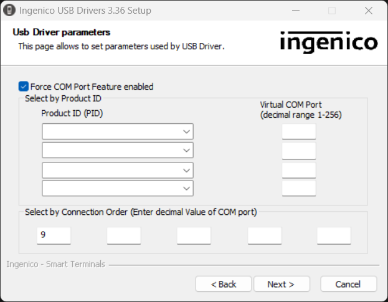Select the third Connection Order field
This screenshot has height=302, width=388.
tap(194, 235)
